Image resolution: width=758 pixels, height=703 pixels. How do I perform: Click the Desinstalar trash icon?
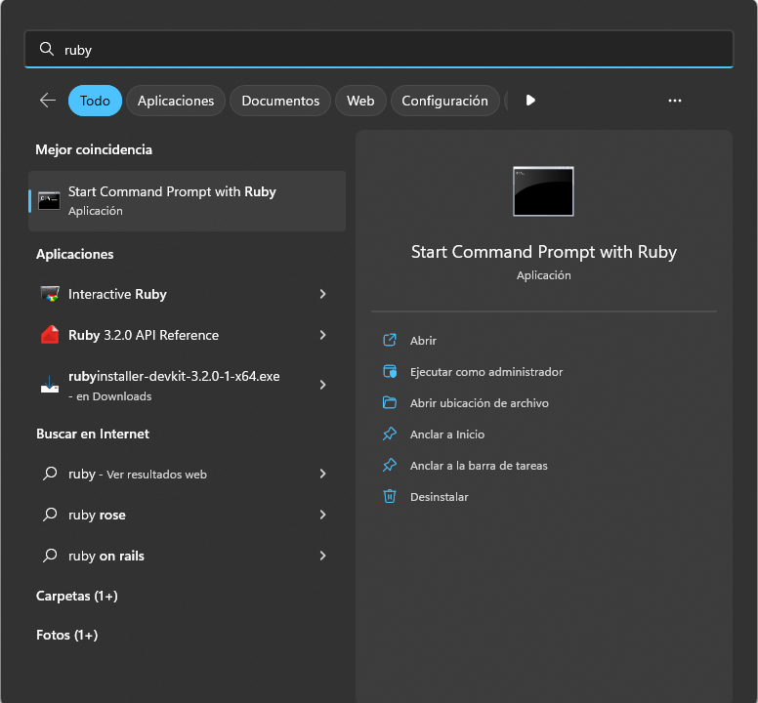[x=390, y=497]
